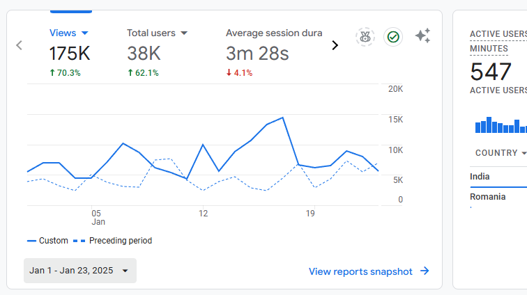
Task: Click the 175K views value
Action: click(70, 54)
